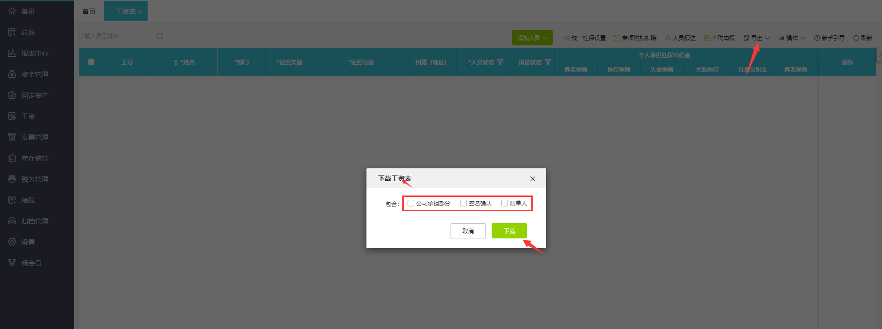Open the 报表中心 chart icon
The height and width of the screenshot is (329, 882).
pos(12,53)
